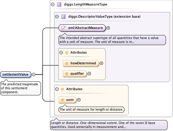Select the settlementValue element node
The width and height of the screenshot is (173, 131).
click(16, 74)
